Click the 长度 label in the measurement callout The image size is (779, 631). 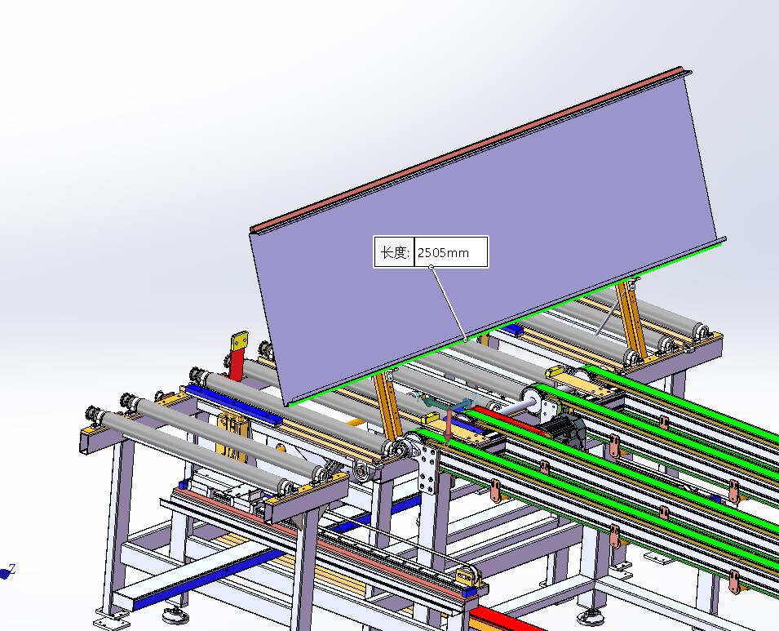click(x=395, y=252)
